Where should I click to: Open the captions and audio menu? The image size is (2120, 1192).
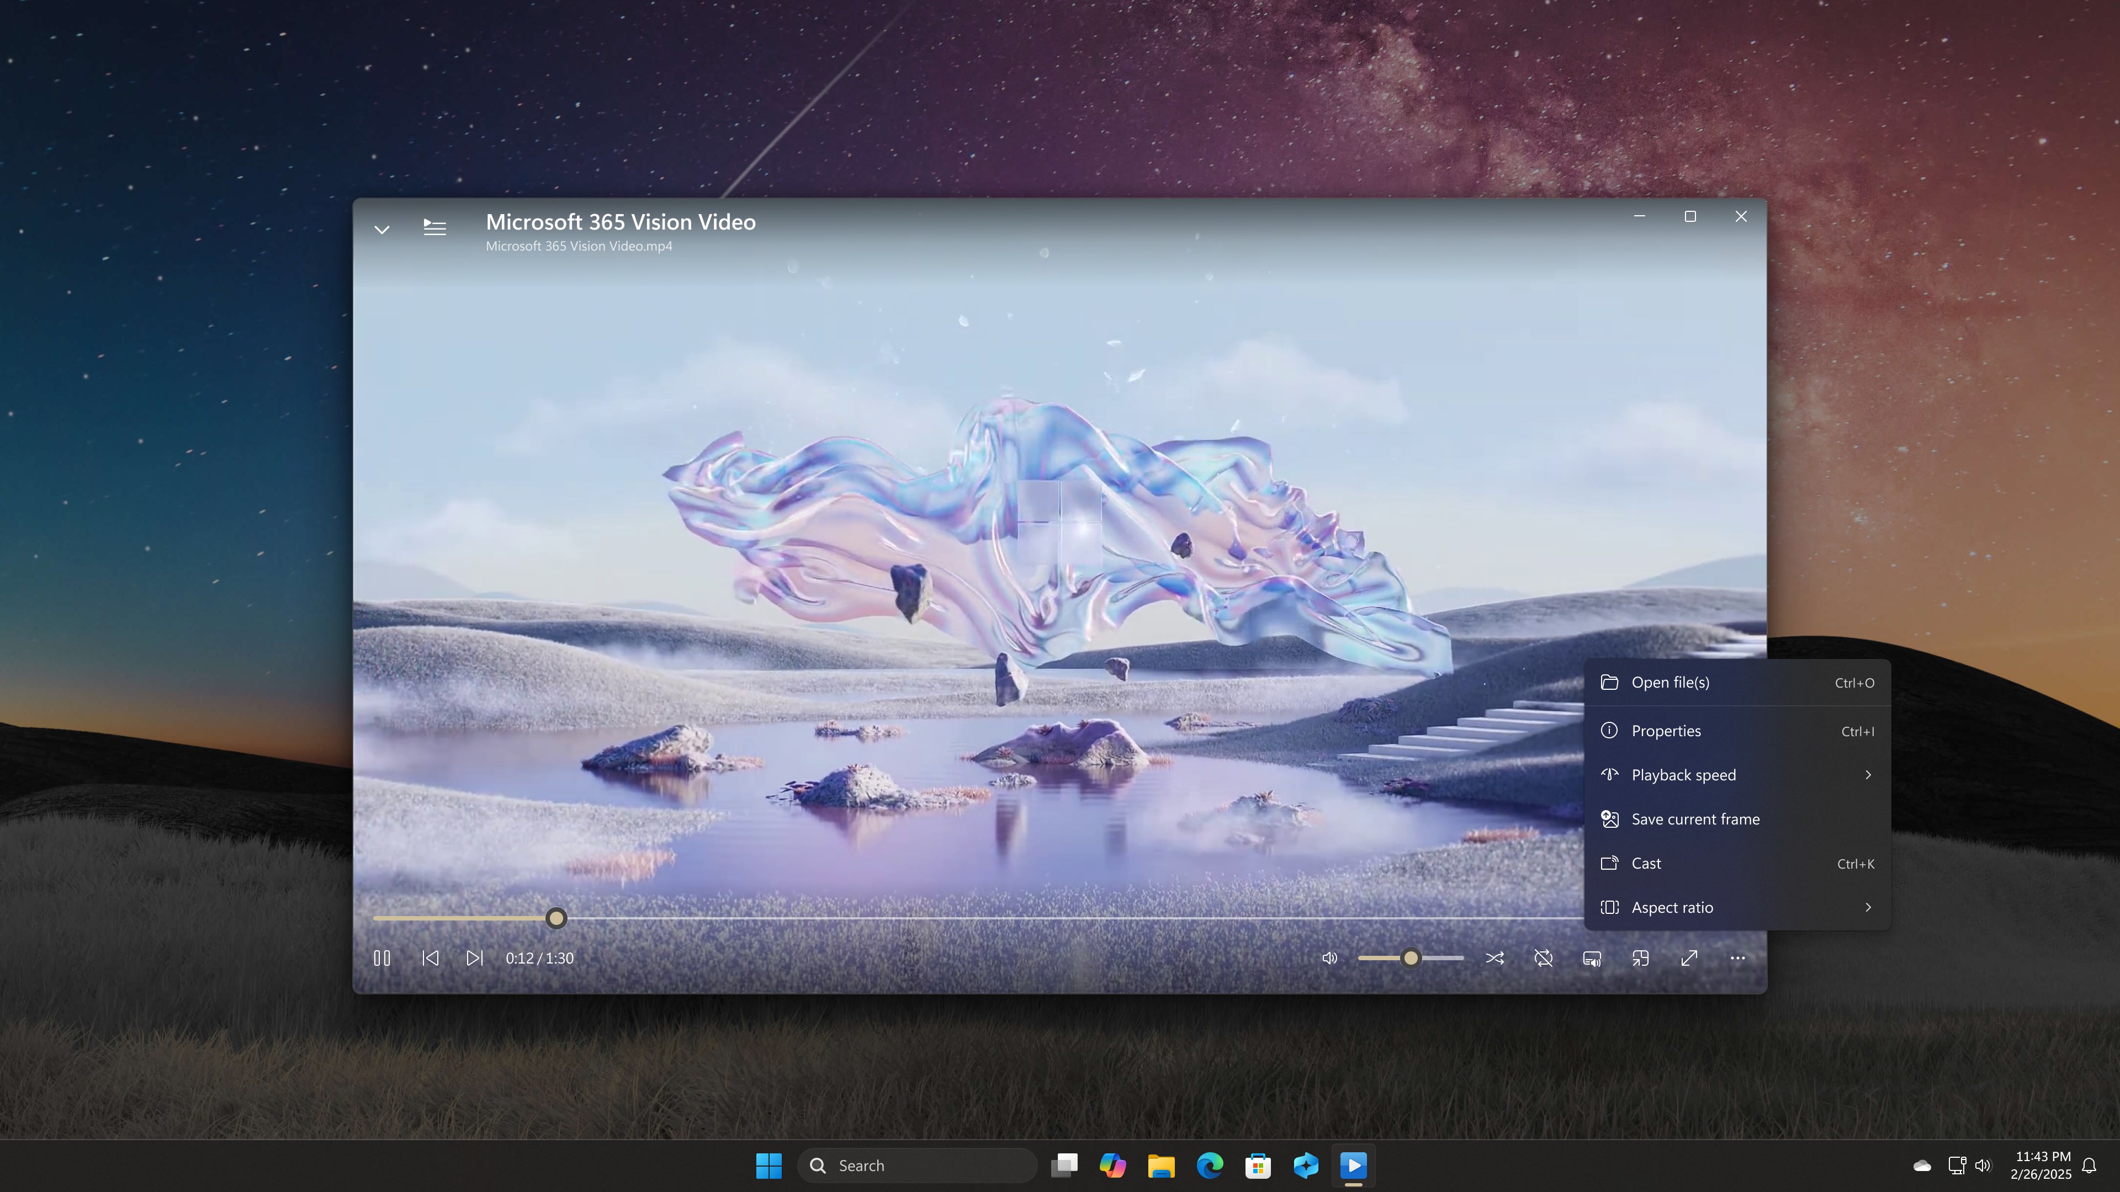tap(1592, 957)
